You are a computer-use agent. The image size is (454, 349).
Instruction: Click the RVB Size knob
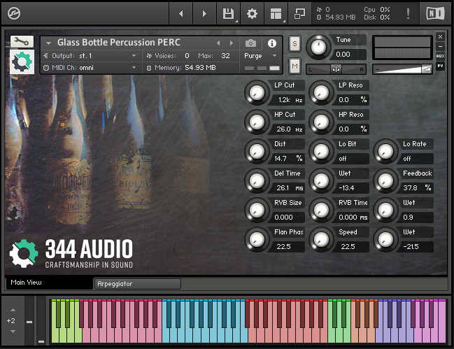pyautogui.click(x=257, y=210)
